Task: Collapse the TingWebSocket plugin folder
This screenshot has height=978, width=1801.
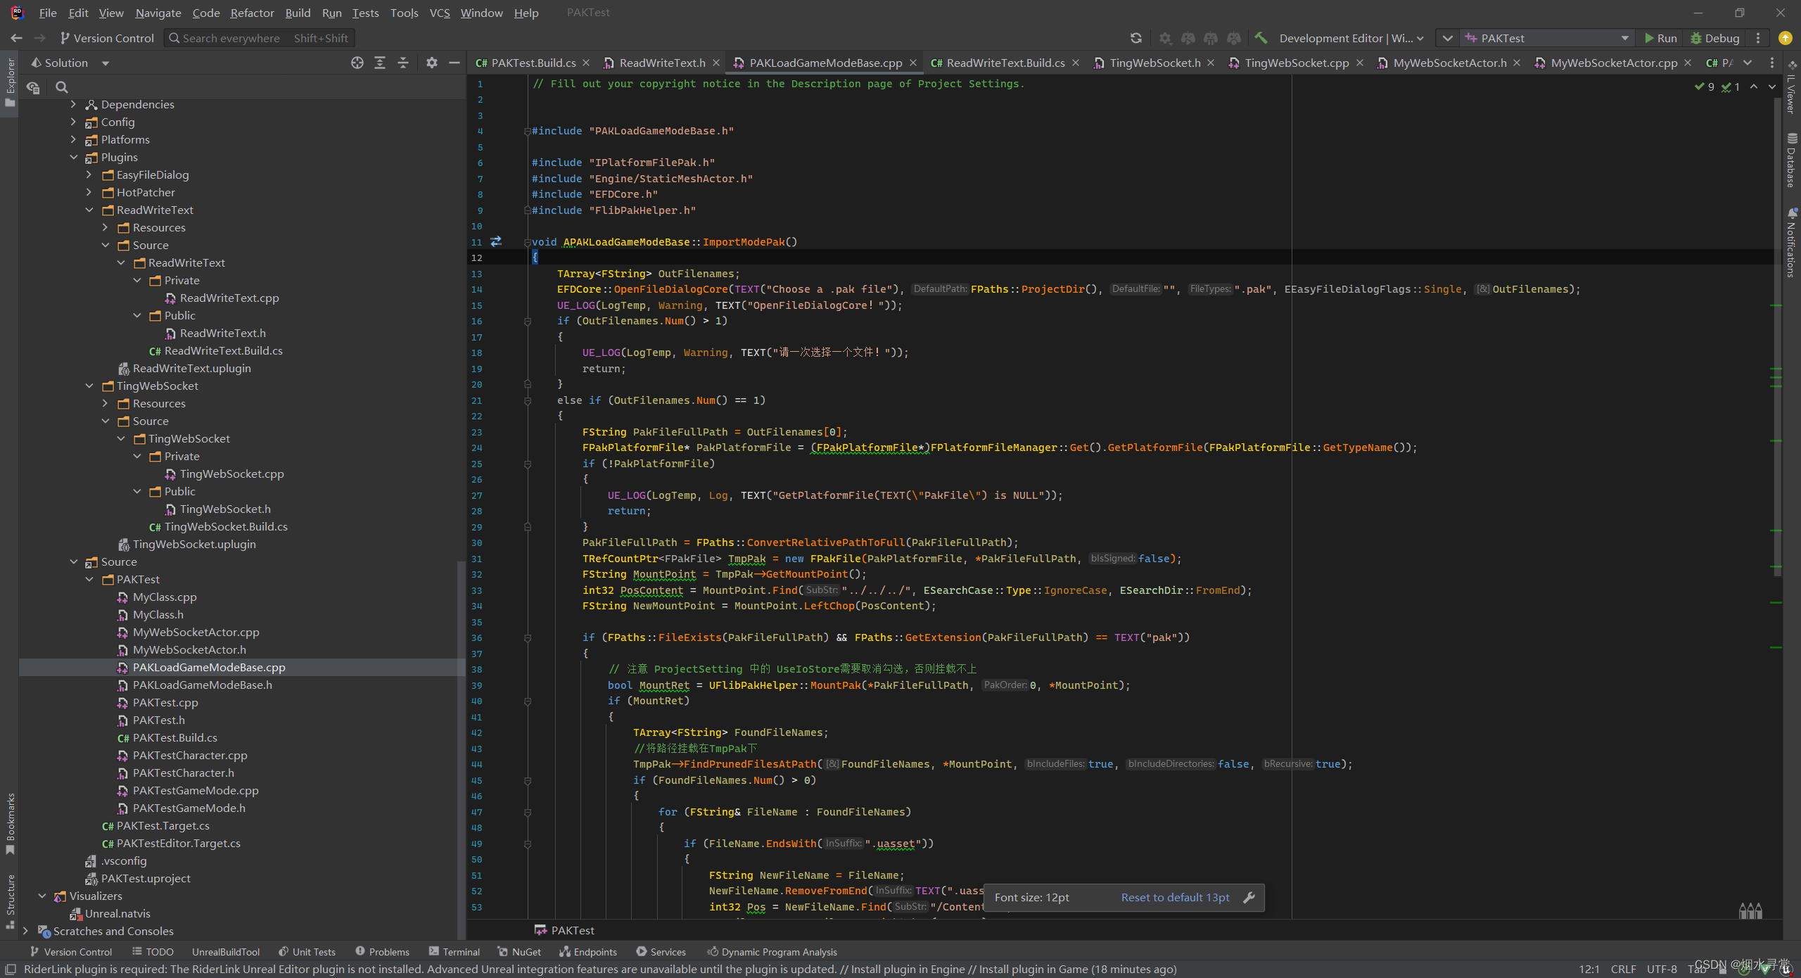Action: click(89, 386)
